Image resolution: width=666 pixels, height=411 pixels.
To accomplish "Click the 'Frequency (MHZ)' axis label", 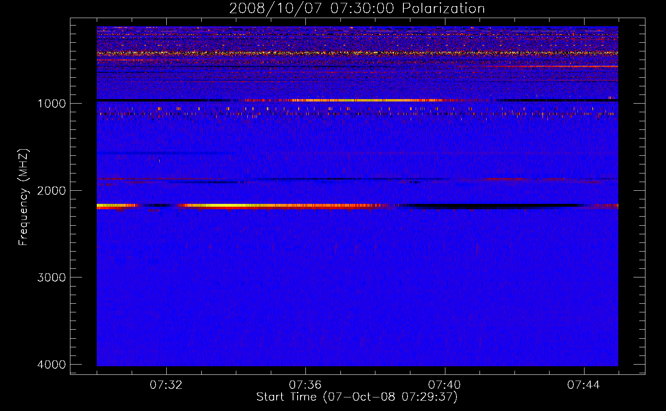I will click(23, 197).
